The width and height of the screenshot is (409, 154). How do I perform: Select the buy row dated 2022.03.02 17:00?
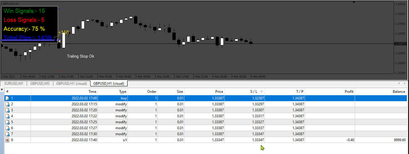click(x=206, y=98)
